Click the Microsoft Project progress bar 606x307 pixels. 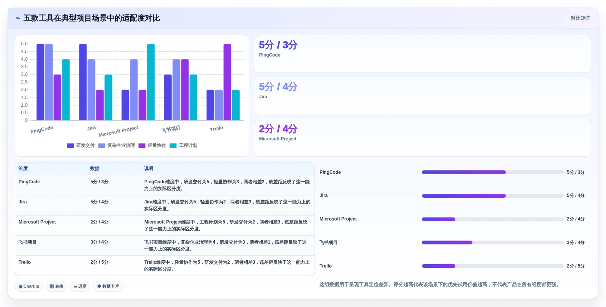point(493,219)
